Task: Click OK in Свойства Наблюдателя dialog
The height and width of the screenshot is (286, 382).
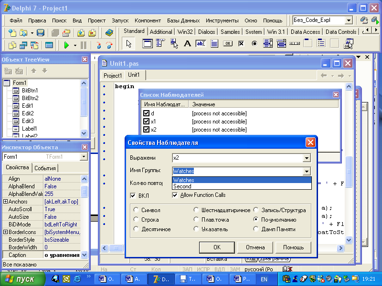Action: (217, 247)
